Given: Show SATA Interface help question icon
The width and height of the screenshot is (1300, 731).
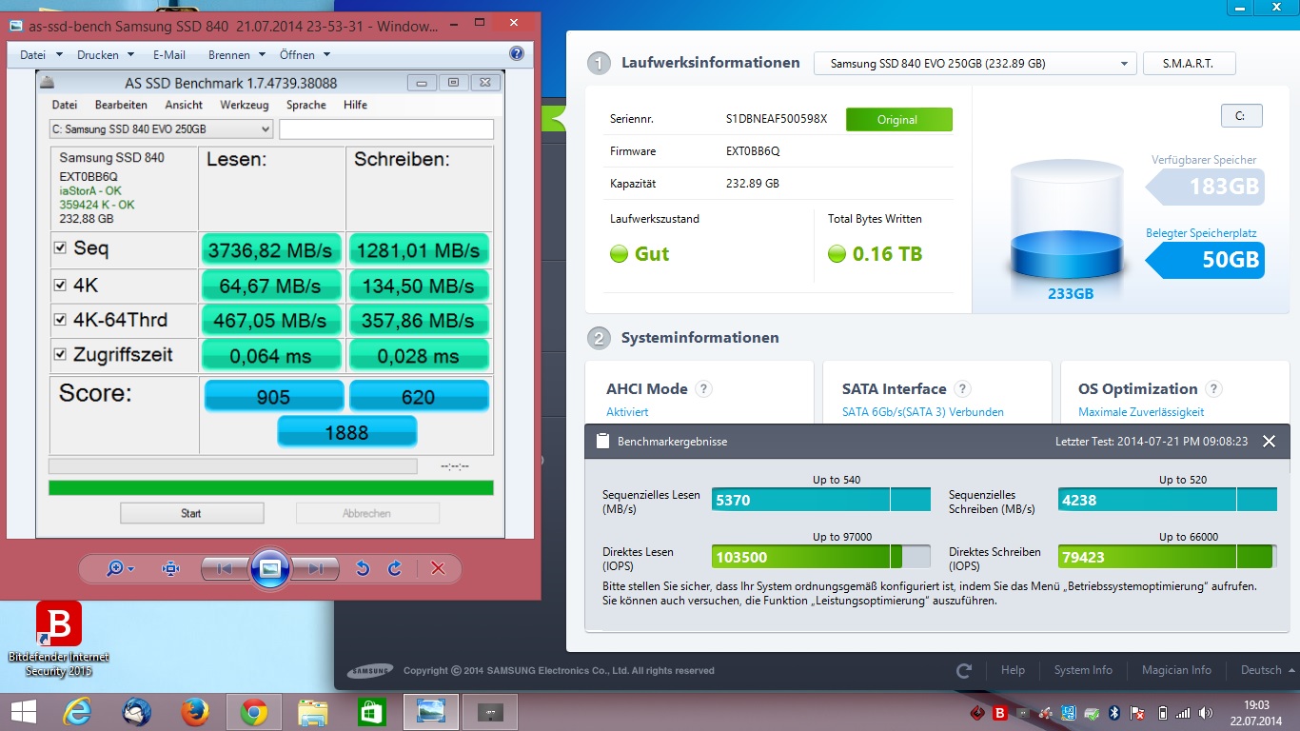Looking at the screenshot, I should click(x=962, y=388).
